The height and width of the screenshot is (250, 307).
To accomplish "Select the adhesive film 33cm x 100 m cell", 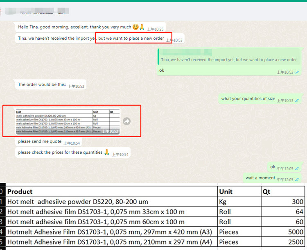I will point(112,211).
